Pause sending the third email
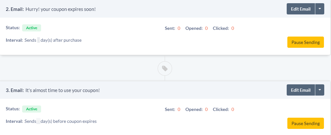331x135 pixels. (x=305, y=123)
